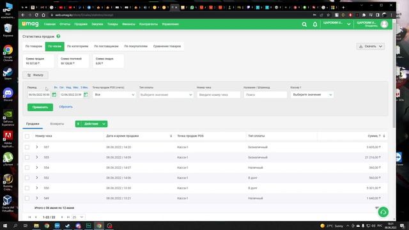Tick the checkbox for receipt 550
Viewport: 409px width, 230px height.
coord(27,188)
